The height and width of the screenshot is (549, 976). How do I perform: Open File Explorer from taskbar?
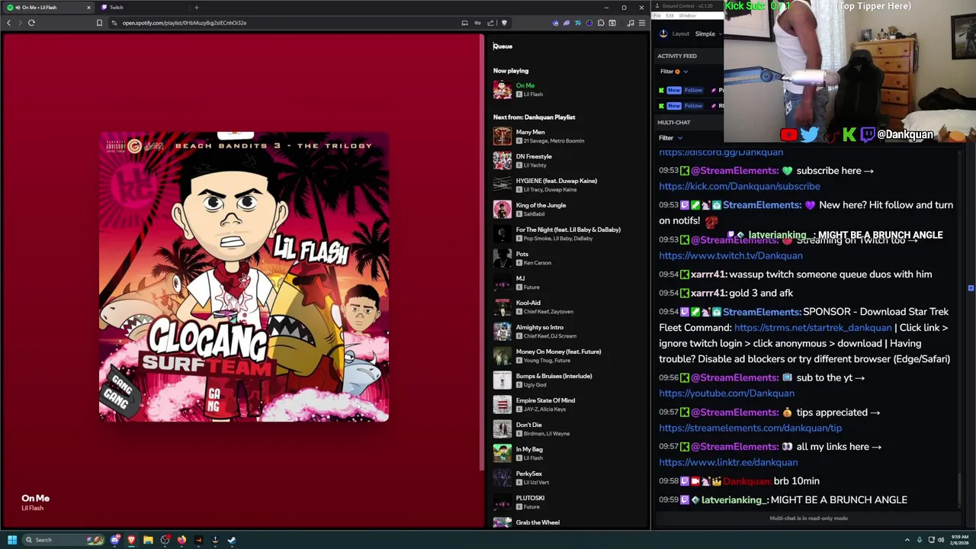tap(148, 540)
